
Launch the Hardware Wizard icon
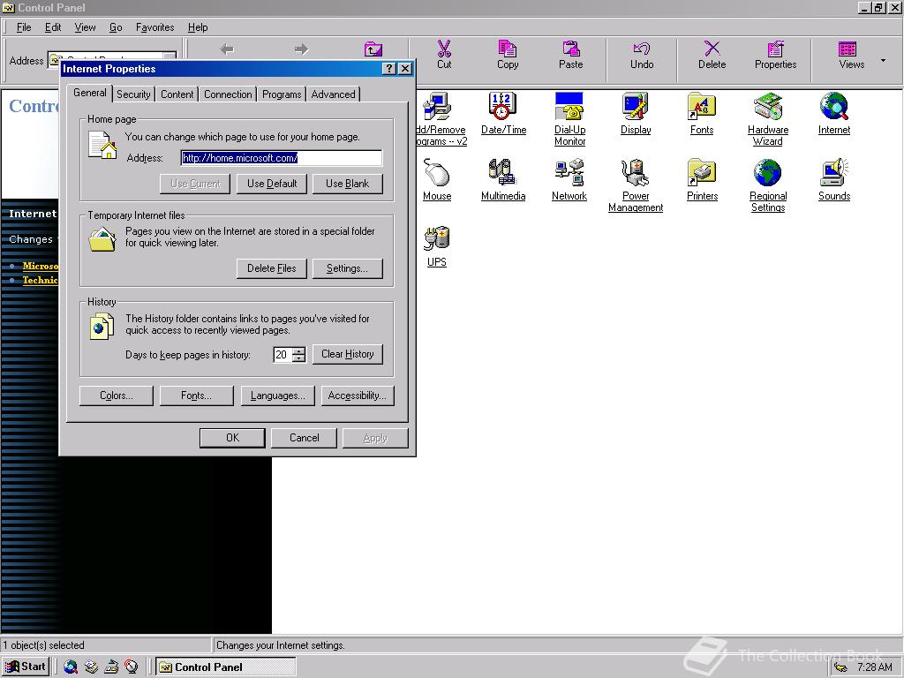coord(768,118)
